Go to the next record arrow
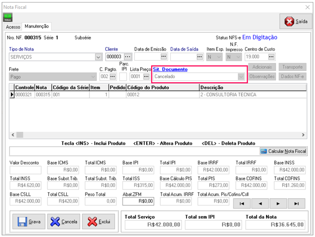The width and height of the screenshot is (315, 237). click(278, 203)
